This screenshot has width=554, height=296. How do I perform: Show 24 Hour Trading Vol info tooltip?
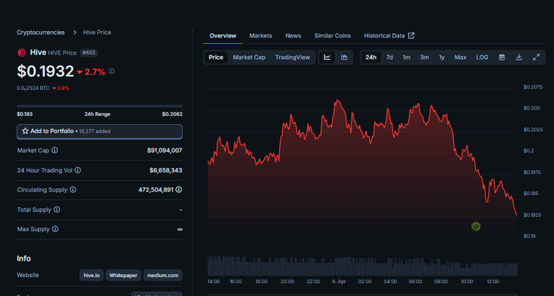tap(78, 171)
